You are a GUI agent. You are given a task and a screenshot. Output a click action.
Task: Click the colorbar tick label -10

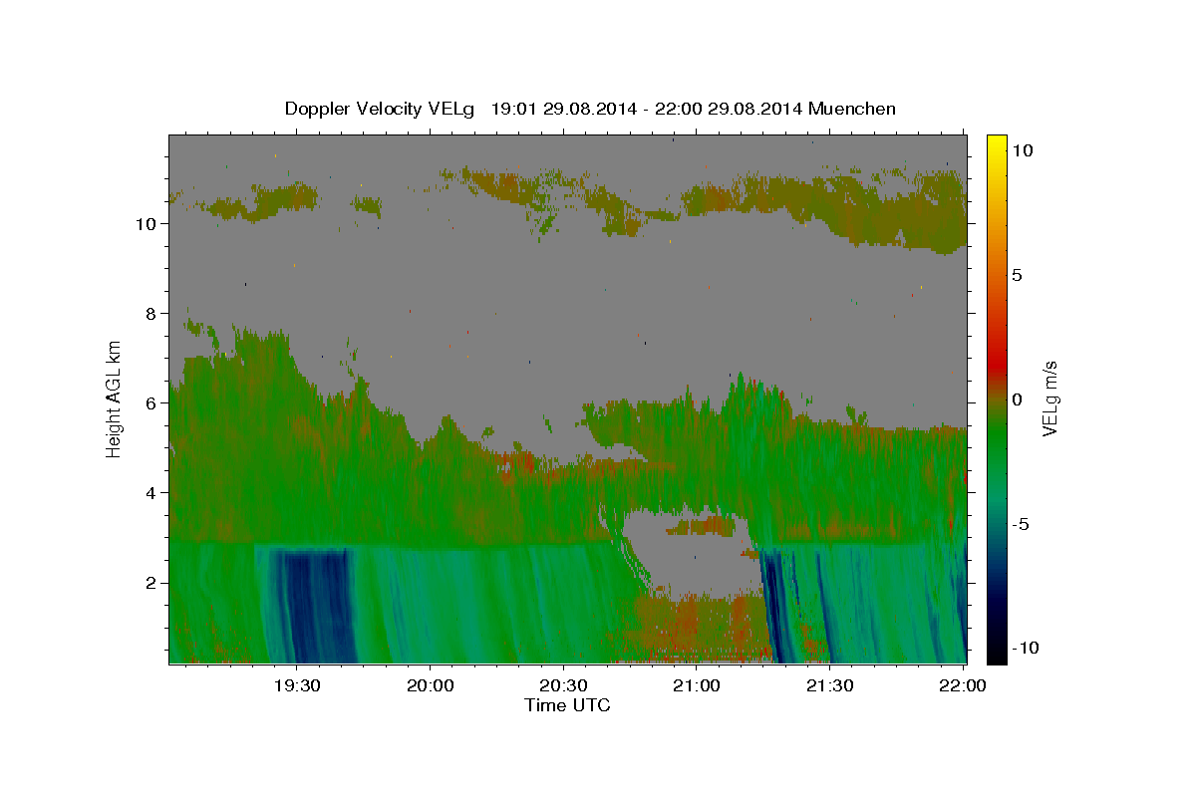(1025, 648)
